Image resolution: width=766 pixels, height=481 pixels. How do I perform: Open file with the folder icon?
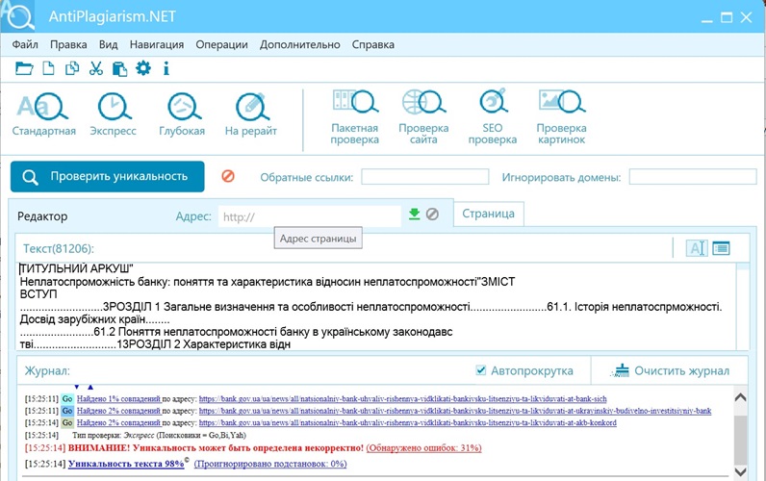tap(24, 68)
